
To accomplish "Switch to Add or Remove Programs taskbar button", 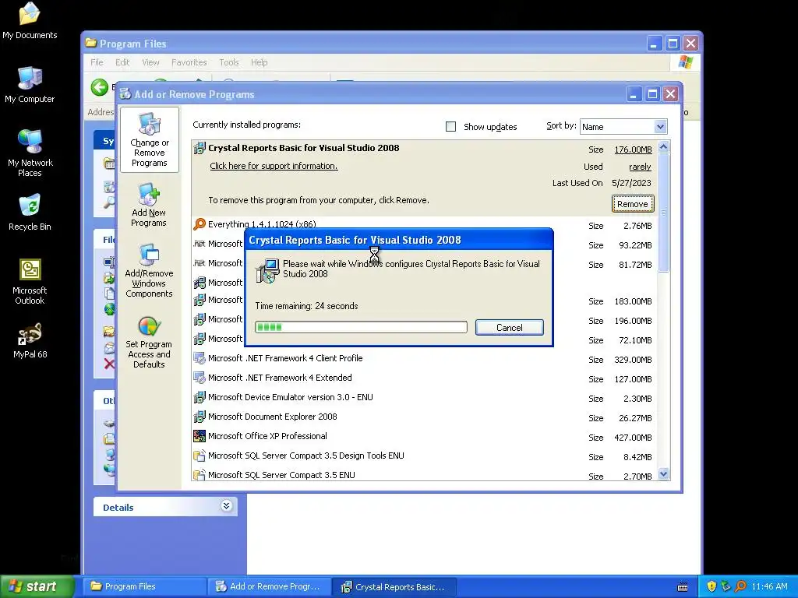I will click(x=270, y=586).
